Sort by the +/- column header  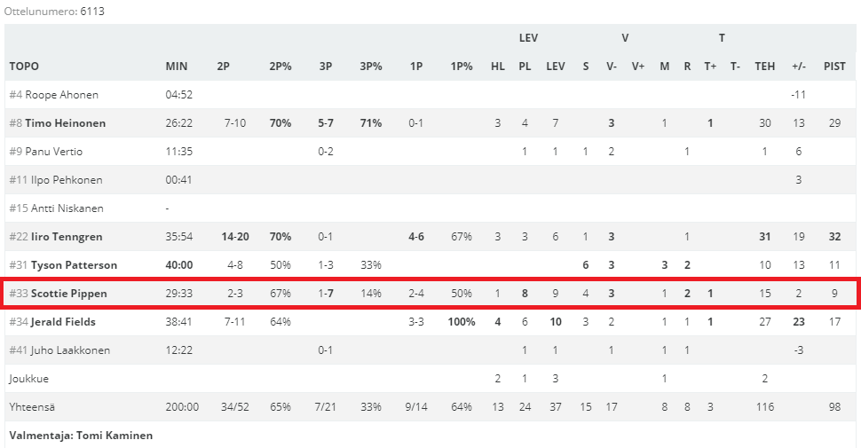point(799,67)
